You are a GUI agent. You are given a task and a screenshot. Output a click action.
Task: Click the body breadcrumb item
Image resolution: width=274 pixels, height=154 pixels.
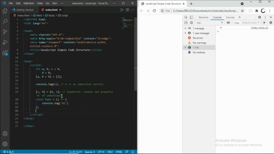coord(50,15)
